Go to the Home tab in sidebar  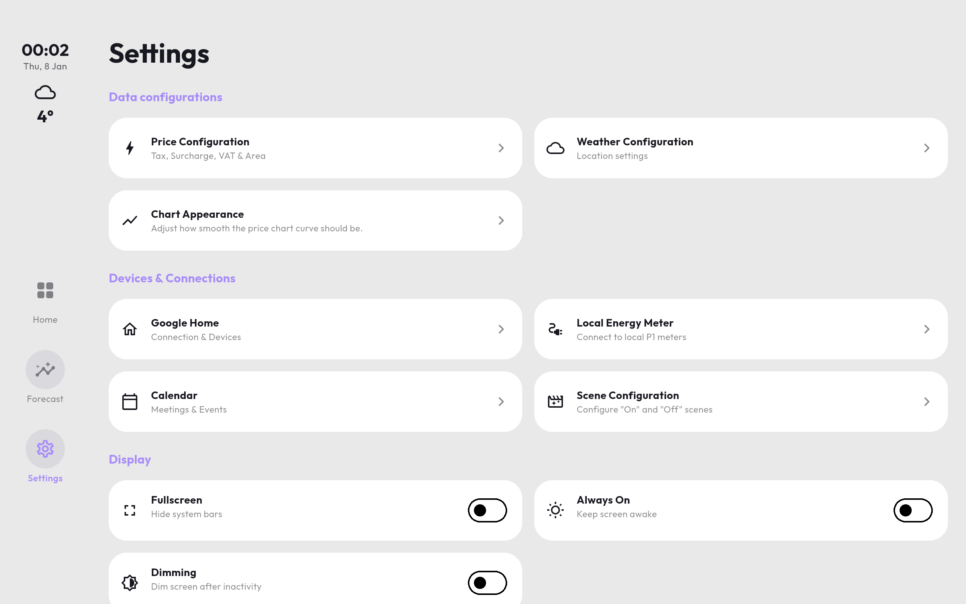(45, 301)
